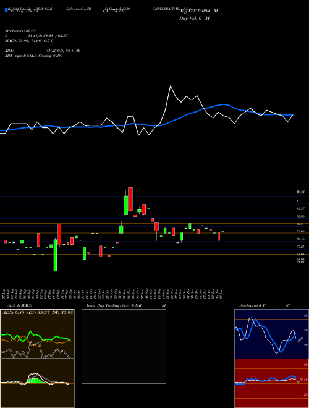
Task: Click the 'Avg Vol: 0.004 M' label
Action: (x=198, y=11)
